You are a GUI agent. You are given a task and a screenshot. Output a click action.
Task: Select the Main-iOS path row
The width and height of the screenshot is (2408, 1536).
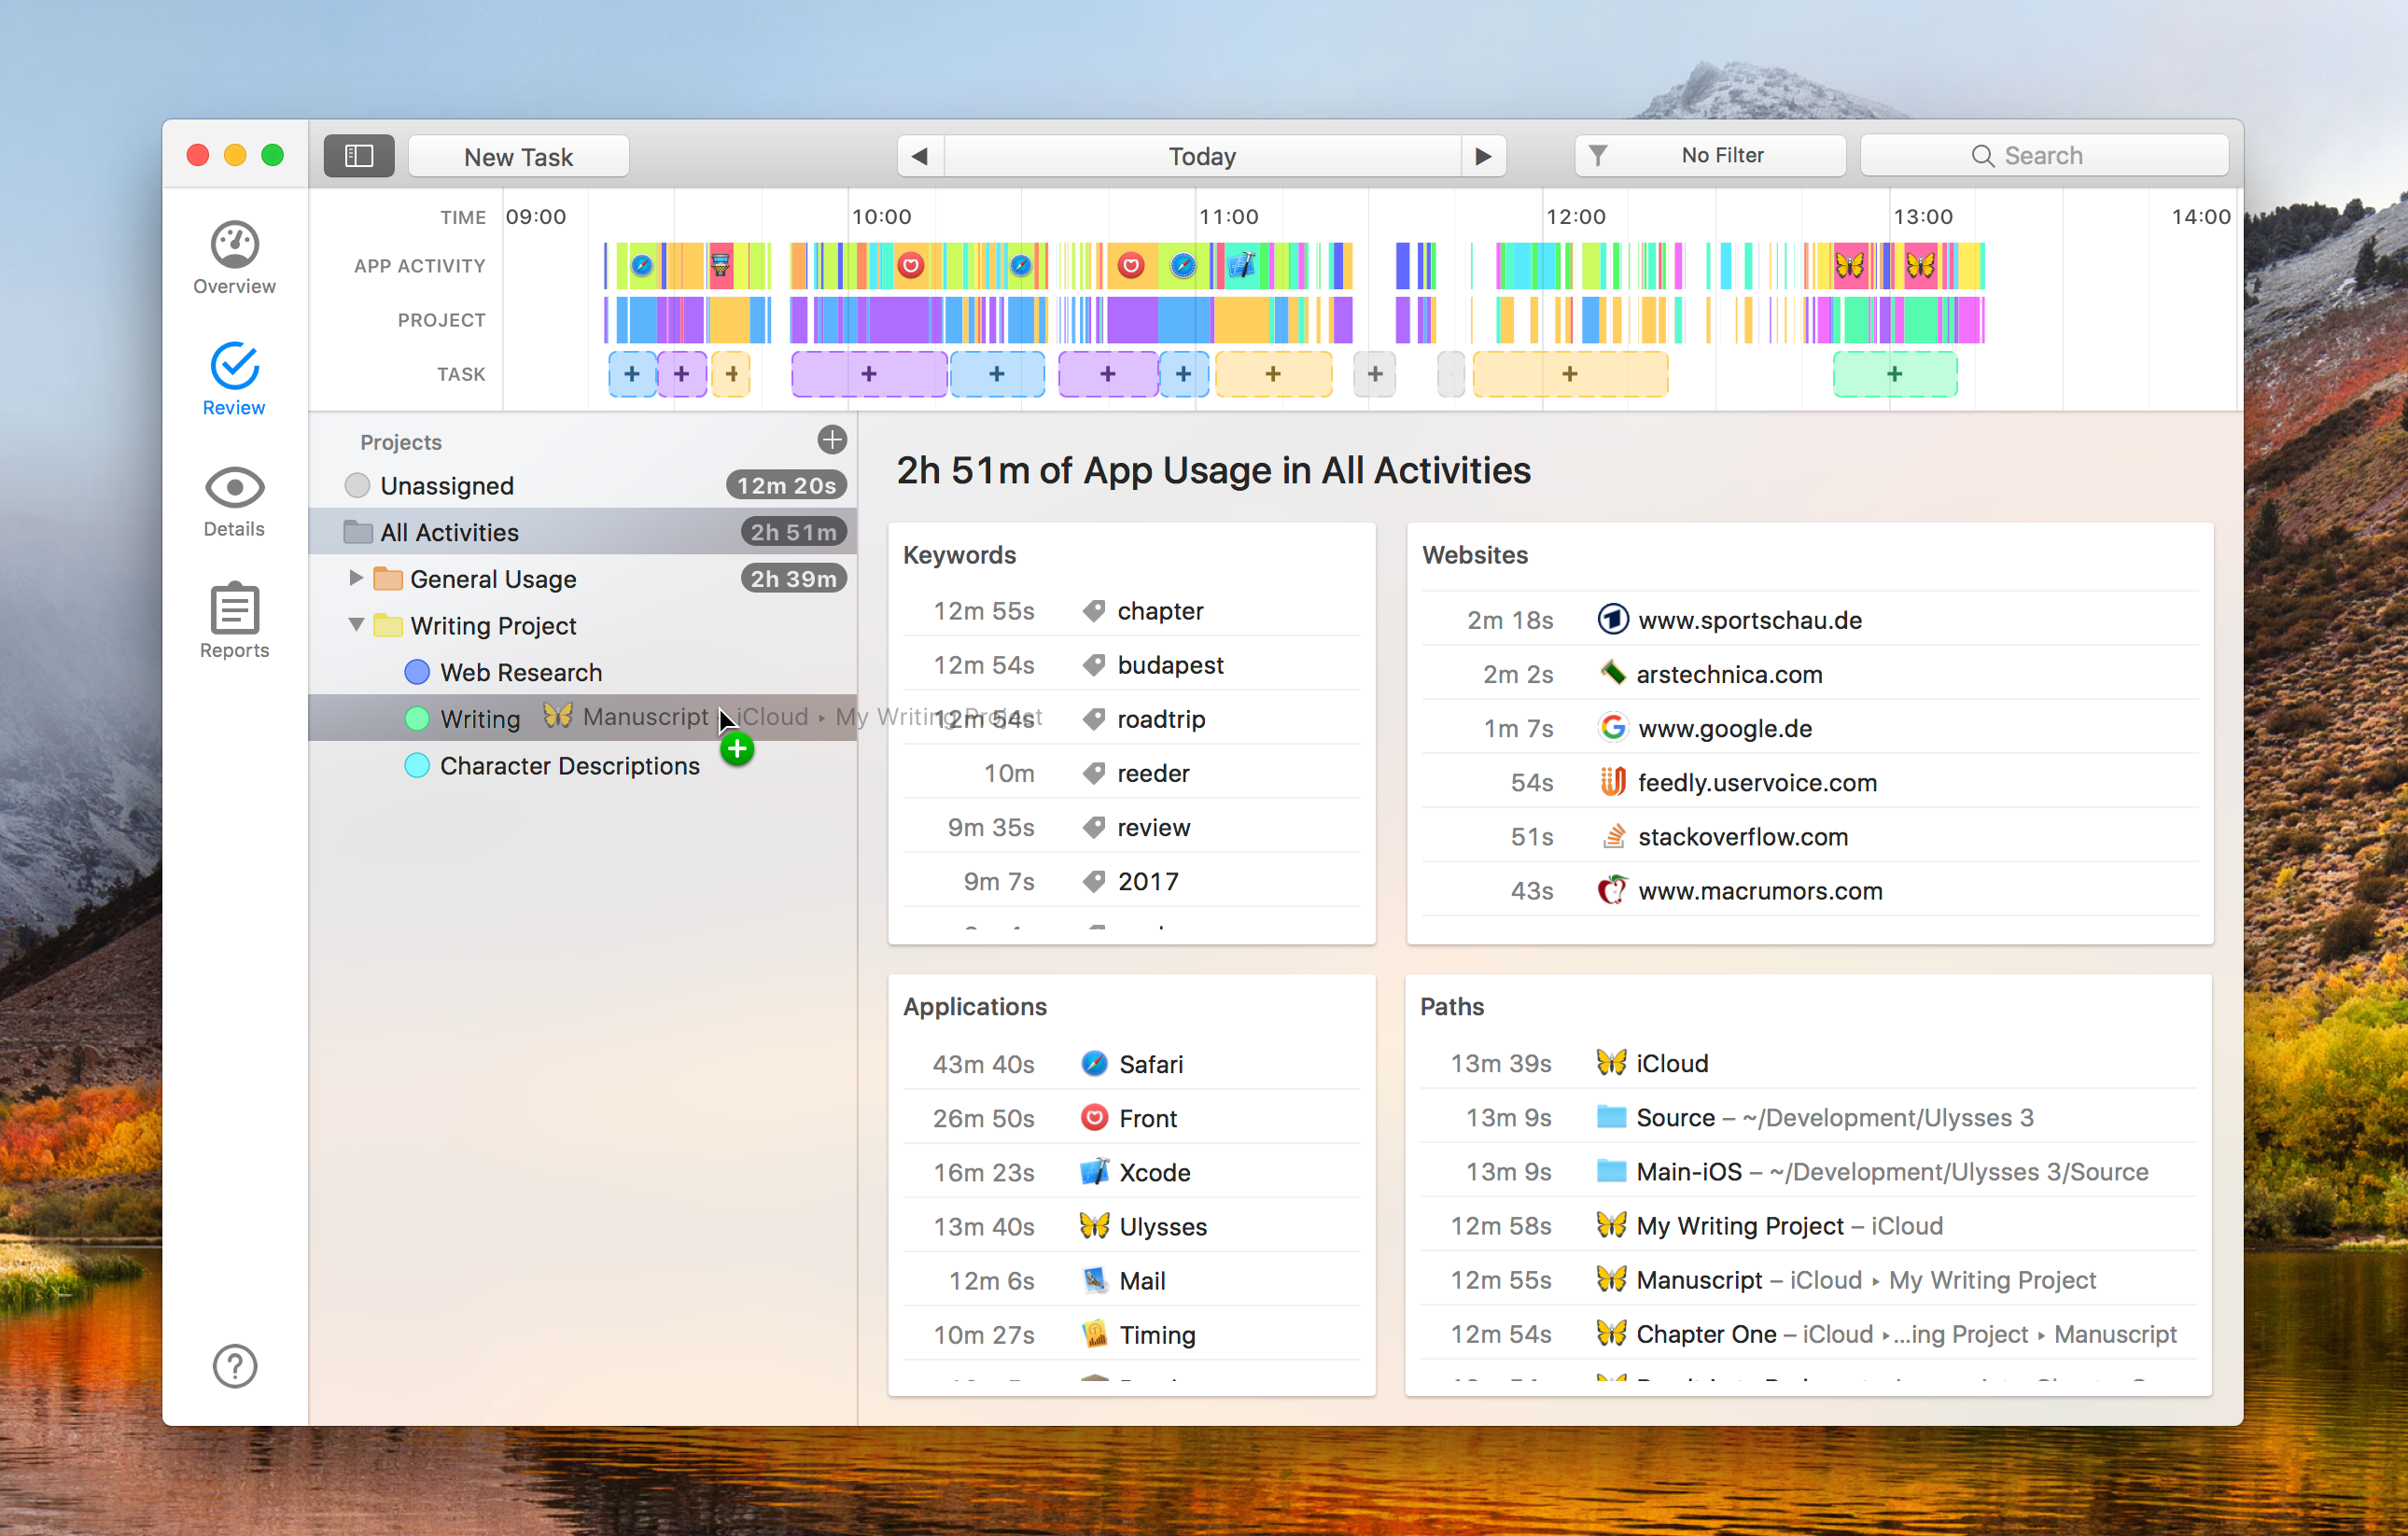point(1808,1171)
